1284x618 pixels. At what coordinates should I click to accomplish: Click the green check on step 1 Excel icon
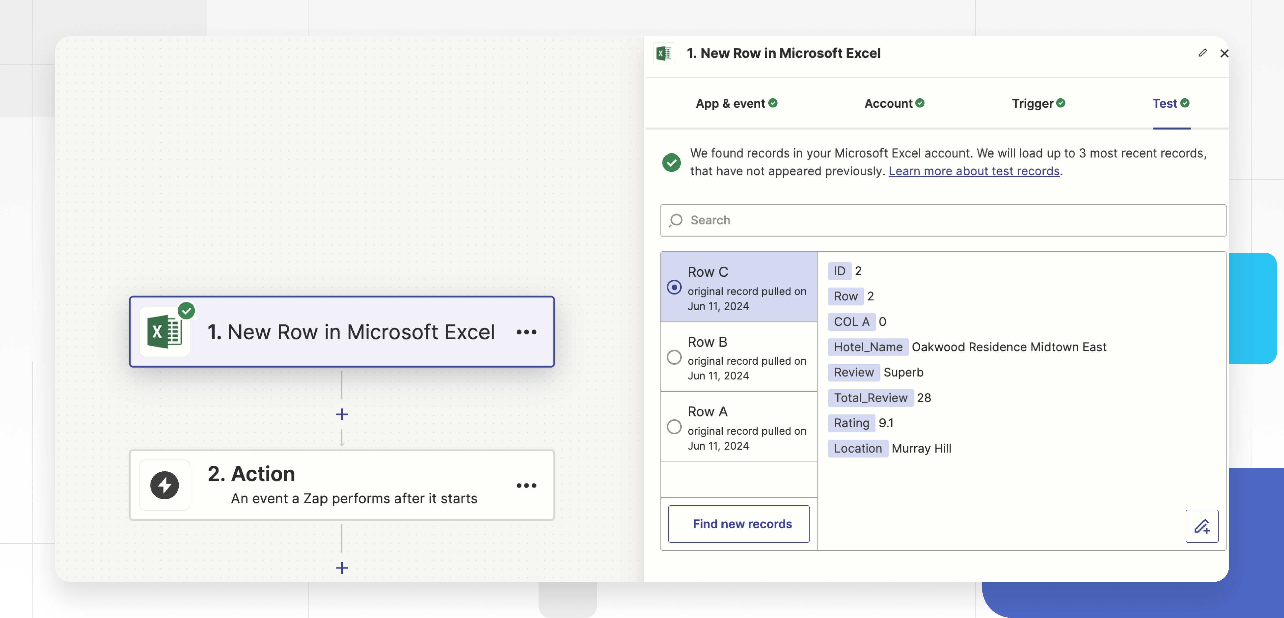(186, 311)
